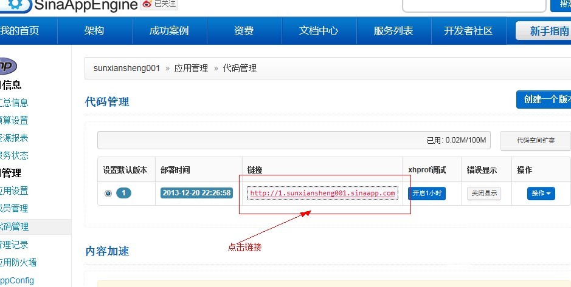571x287 pixels.
Task: Open 文档中心 navigation item
Action: tap(319, 31)
